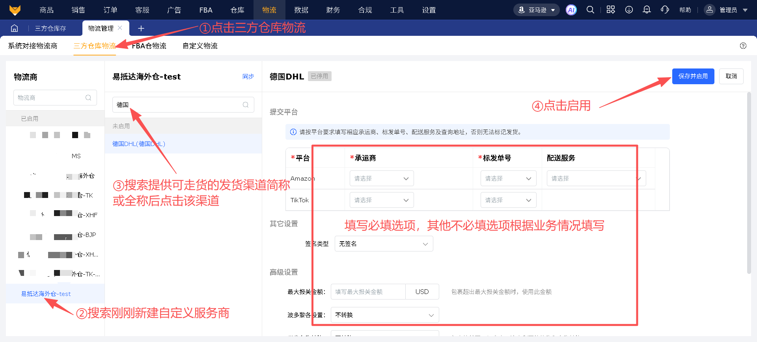Image resolution: width=757 pixels, height=342 pixels.
Task: Click the orange fox logo icon
Action: [15, 10]
